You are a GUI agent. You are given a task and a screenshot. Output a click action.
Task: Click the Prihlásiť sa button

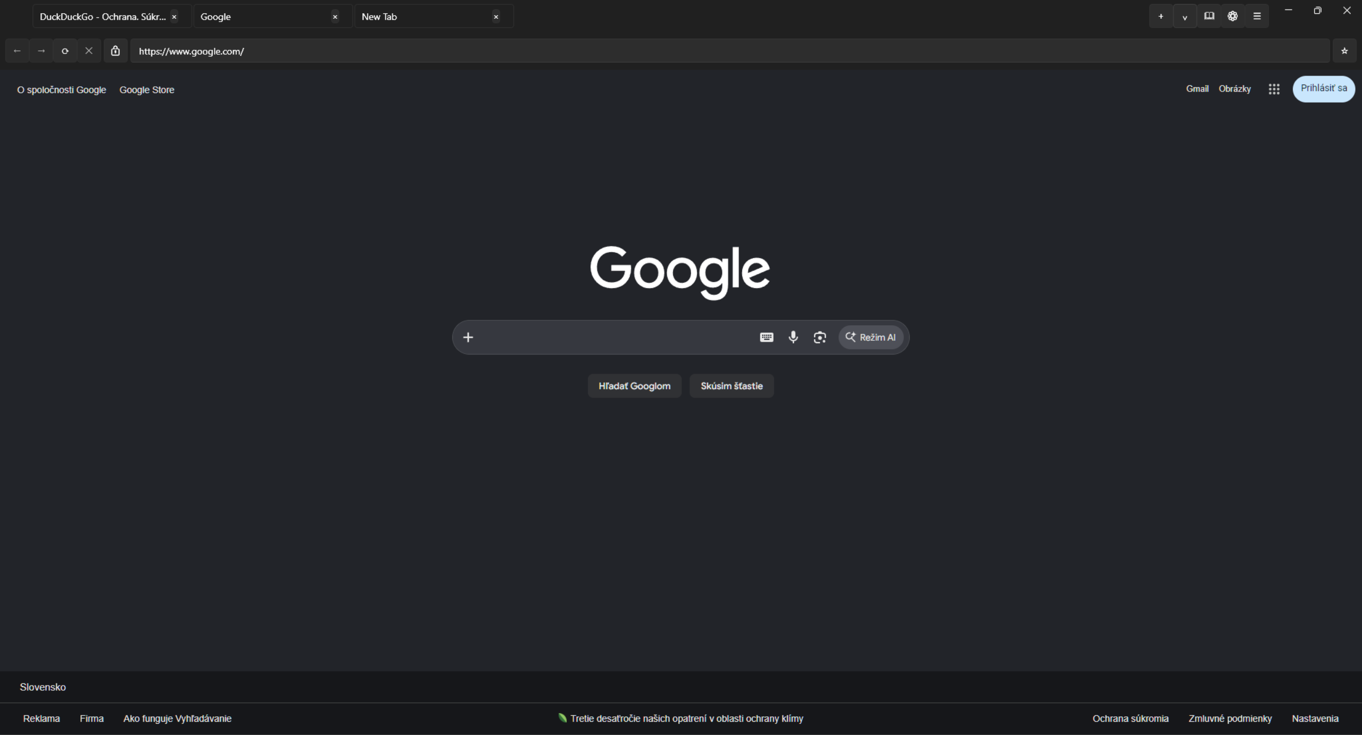pyautogui.click(x=1324, y=89)
